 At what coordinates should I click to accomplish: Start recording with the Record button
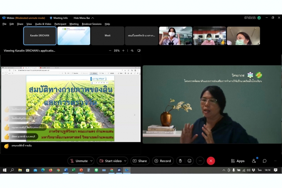click(x=163, y=161)
